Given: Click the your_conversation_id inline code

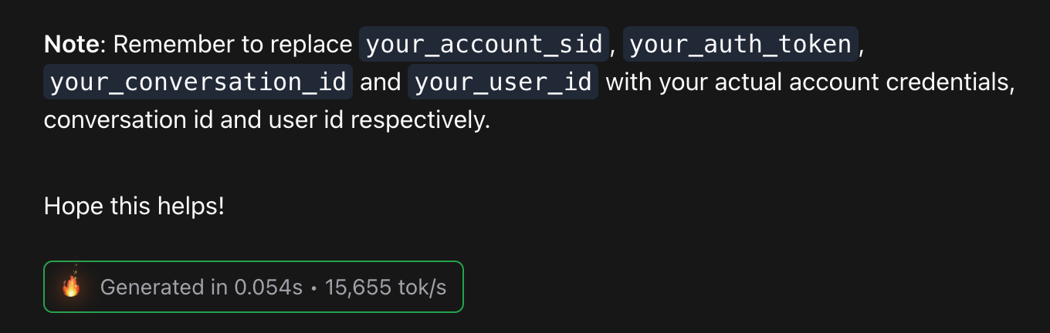Looking at the screenshot, I should coord(198,82).
